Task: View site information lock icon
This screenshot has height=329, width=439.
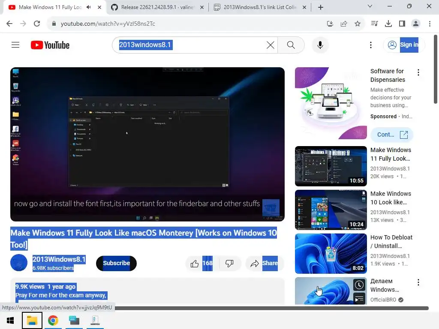Action: point(54,24)
